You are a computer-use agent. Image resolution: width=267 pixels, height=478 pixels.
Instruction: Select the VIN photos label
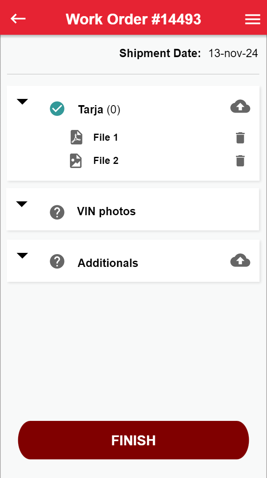tap(106, 211)
